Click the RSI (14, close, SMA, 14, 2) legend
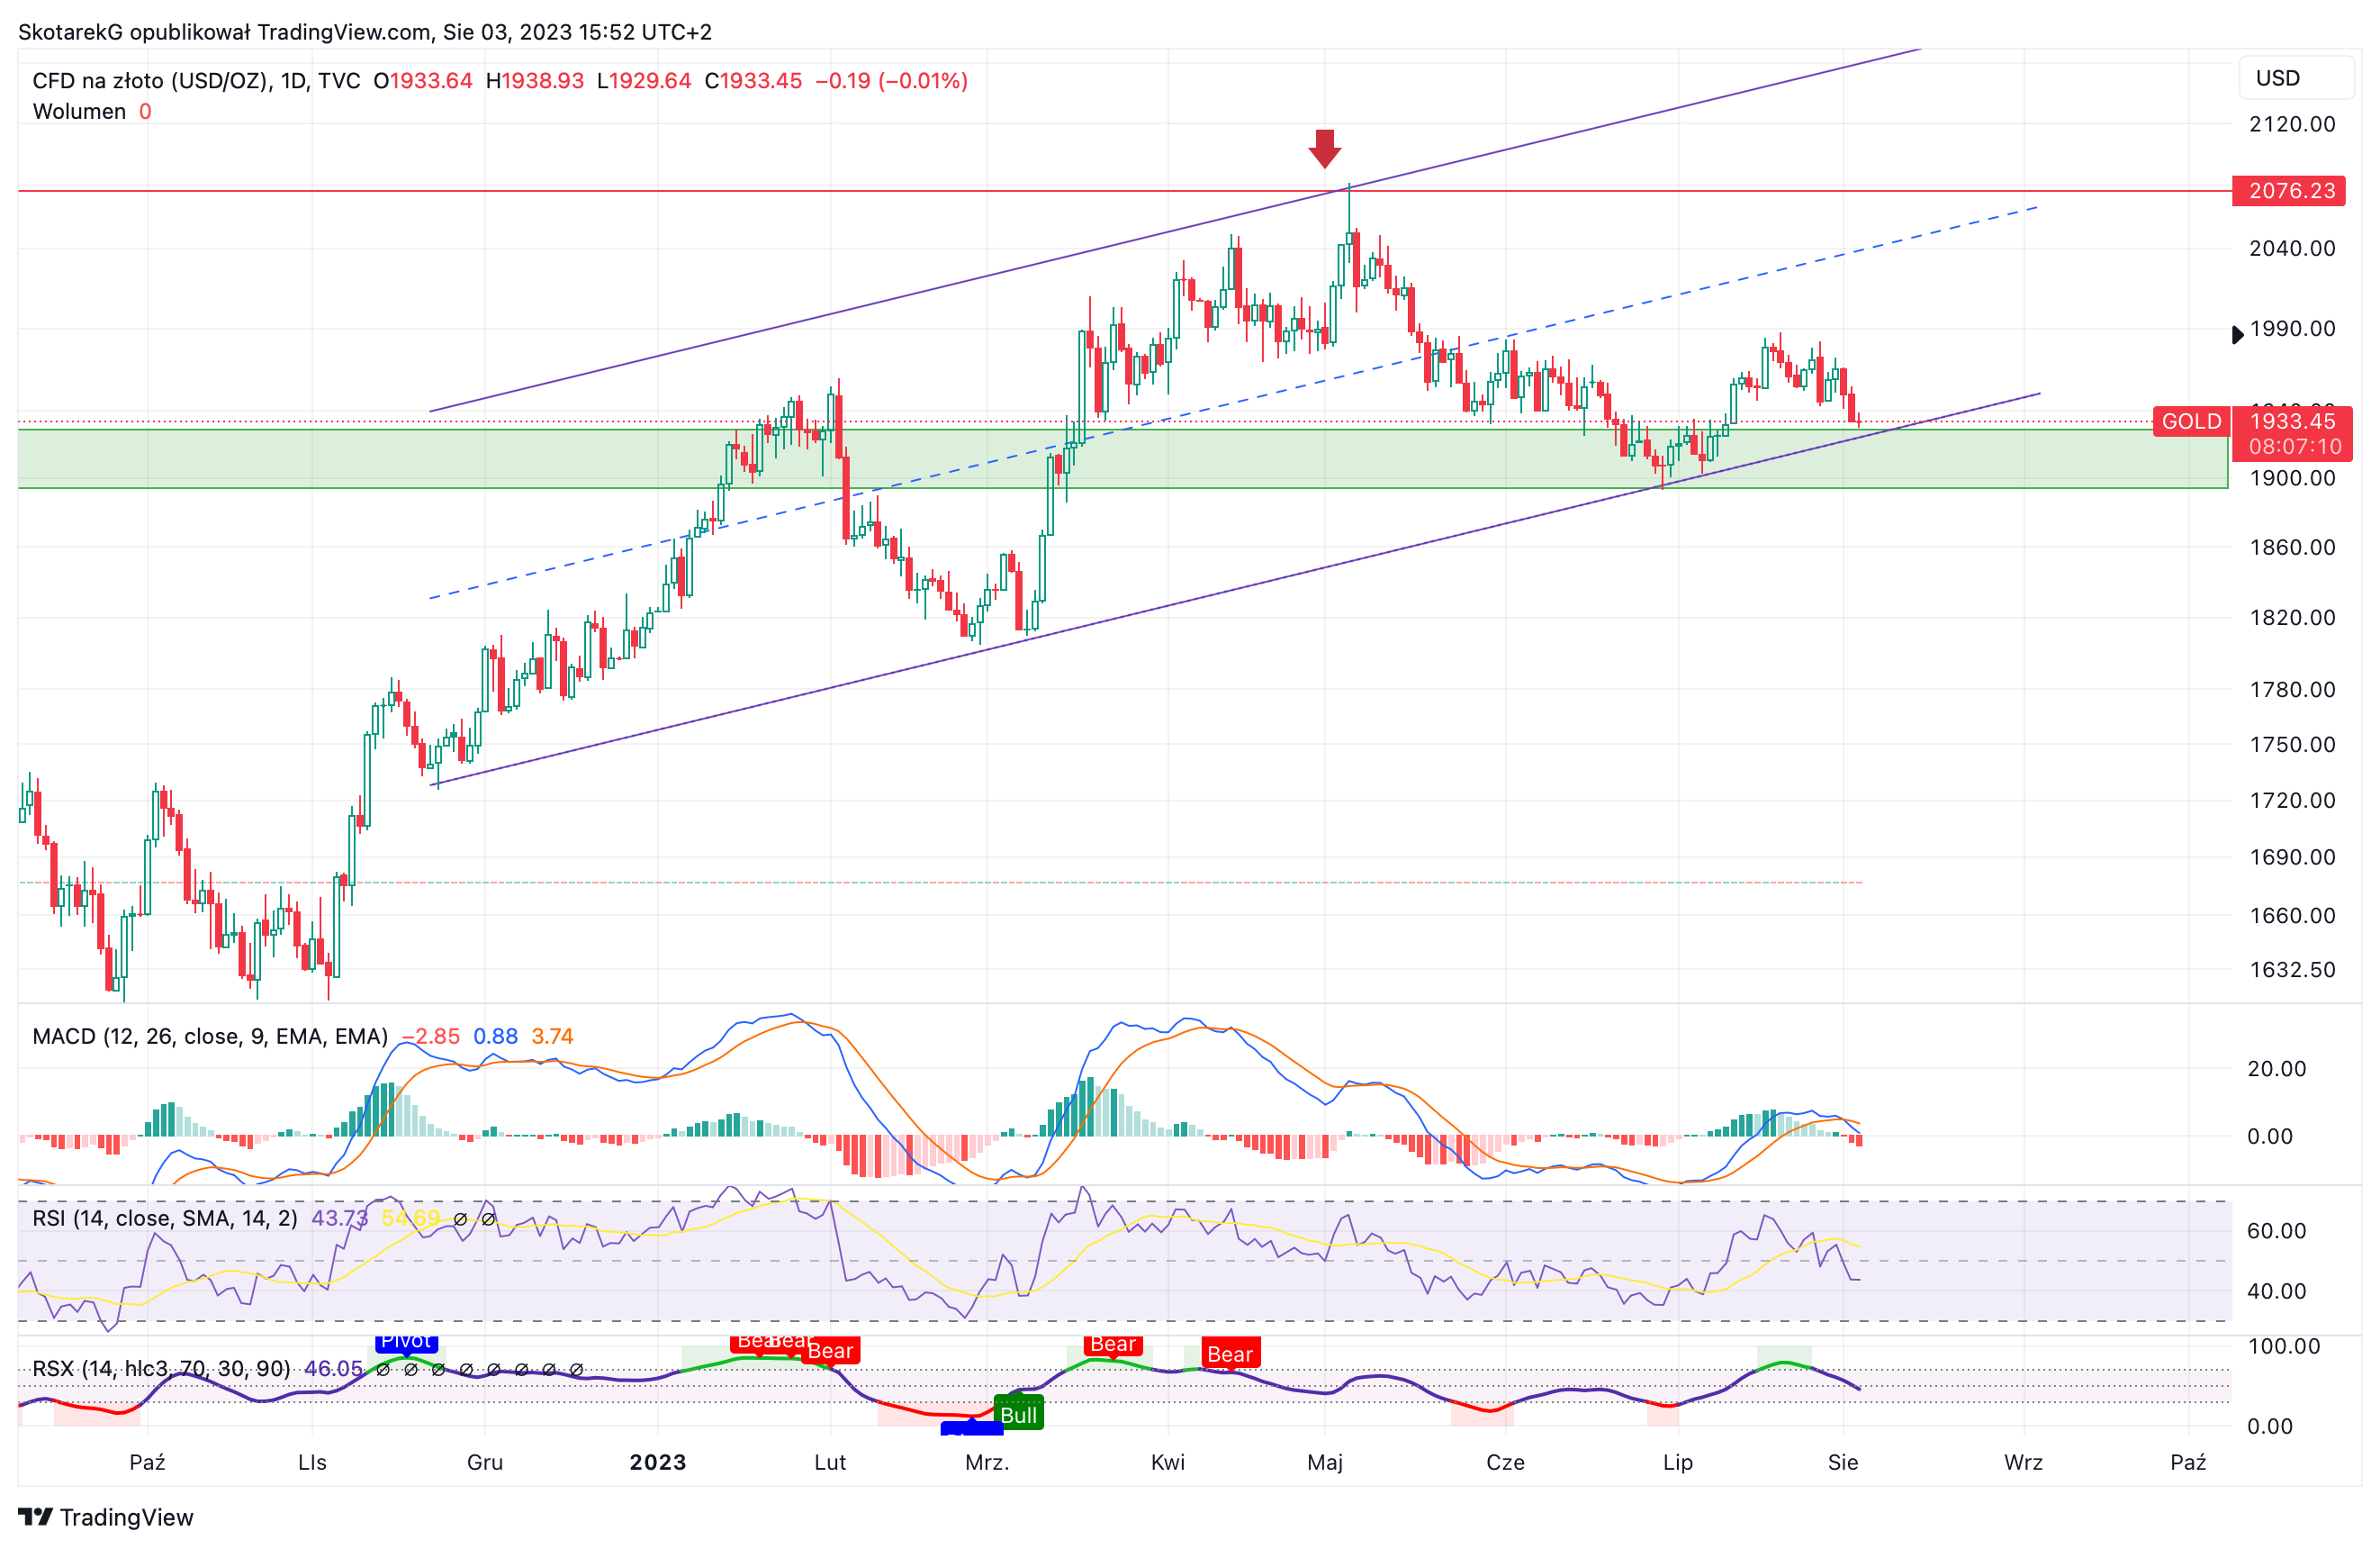This screenshot has height=1549, width=2380. pos(165,1218)
